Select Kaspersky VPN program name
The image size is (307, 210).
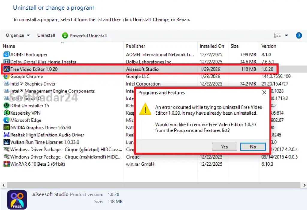coord(25,113)
